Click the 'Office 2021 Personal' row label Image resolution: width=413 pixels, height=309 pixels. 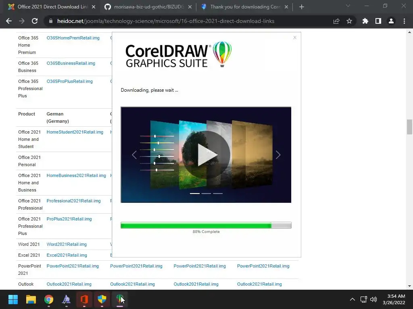[29, 161]
